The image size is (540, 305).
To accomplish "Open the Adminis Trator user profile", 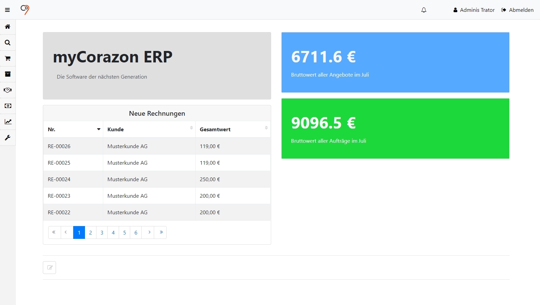I will (x=474, y=10).
